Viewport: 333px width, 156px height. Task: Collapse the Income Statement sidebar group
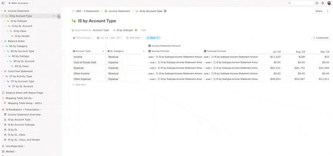(x=2, y=11)
